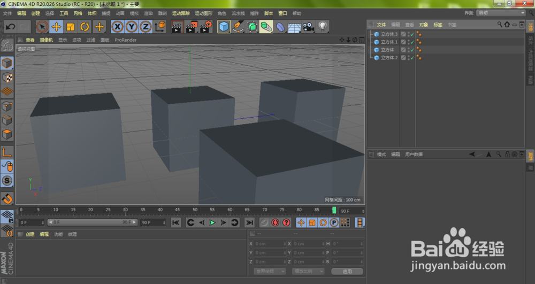Switch to Points mode

click(7, 106)
